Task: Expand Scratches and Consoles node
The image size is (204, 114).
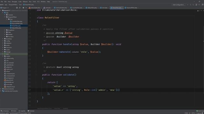Action: coord(1,91)
